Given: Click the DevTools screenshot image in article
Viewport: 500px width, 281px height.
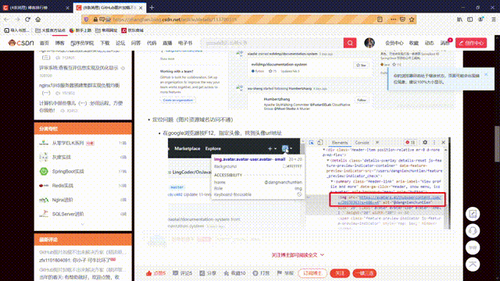Looking at the screenshot, I should pos(309,183).
